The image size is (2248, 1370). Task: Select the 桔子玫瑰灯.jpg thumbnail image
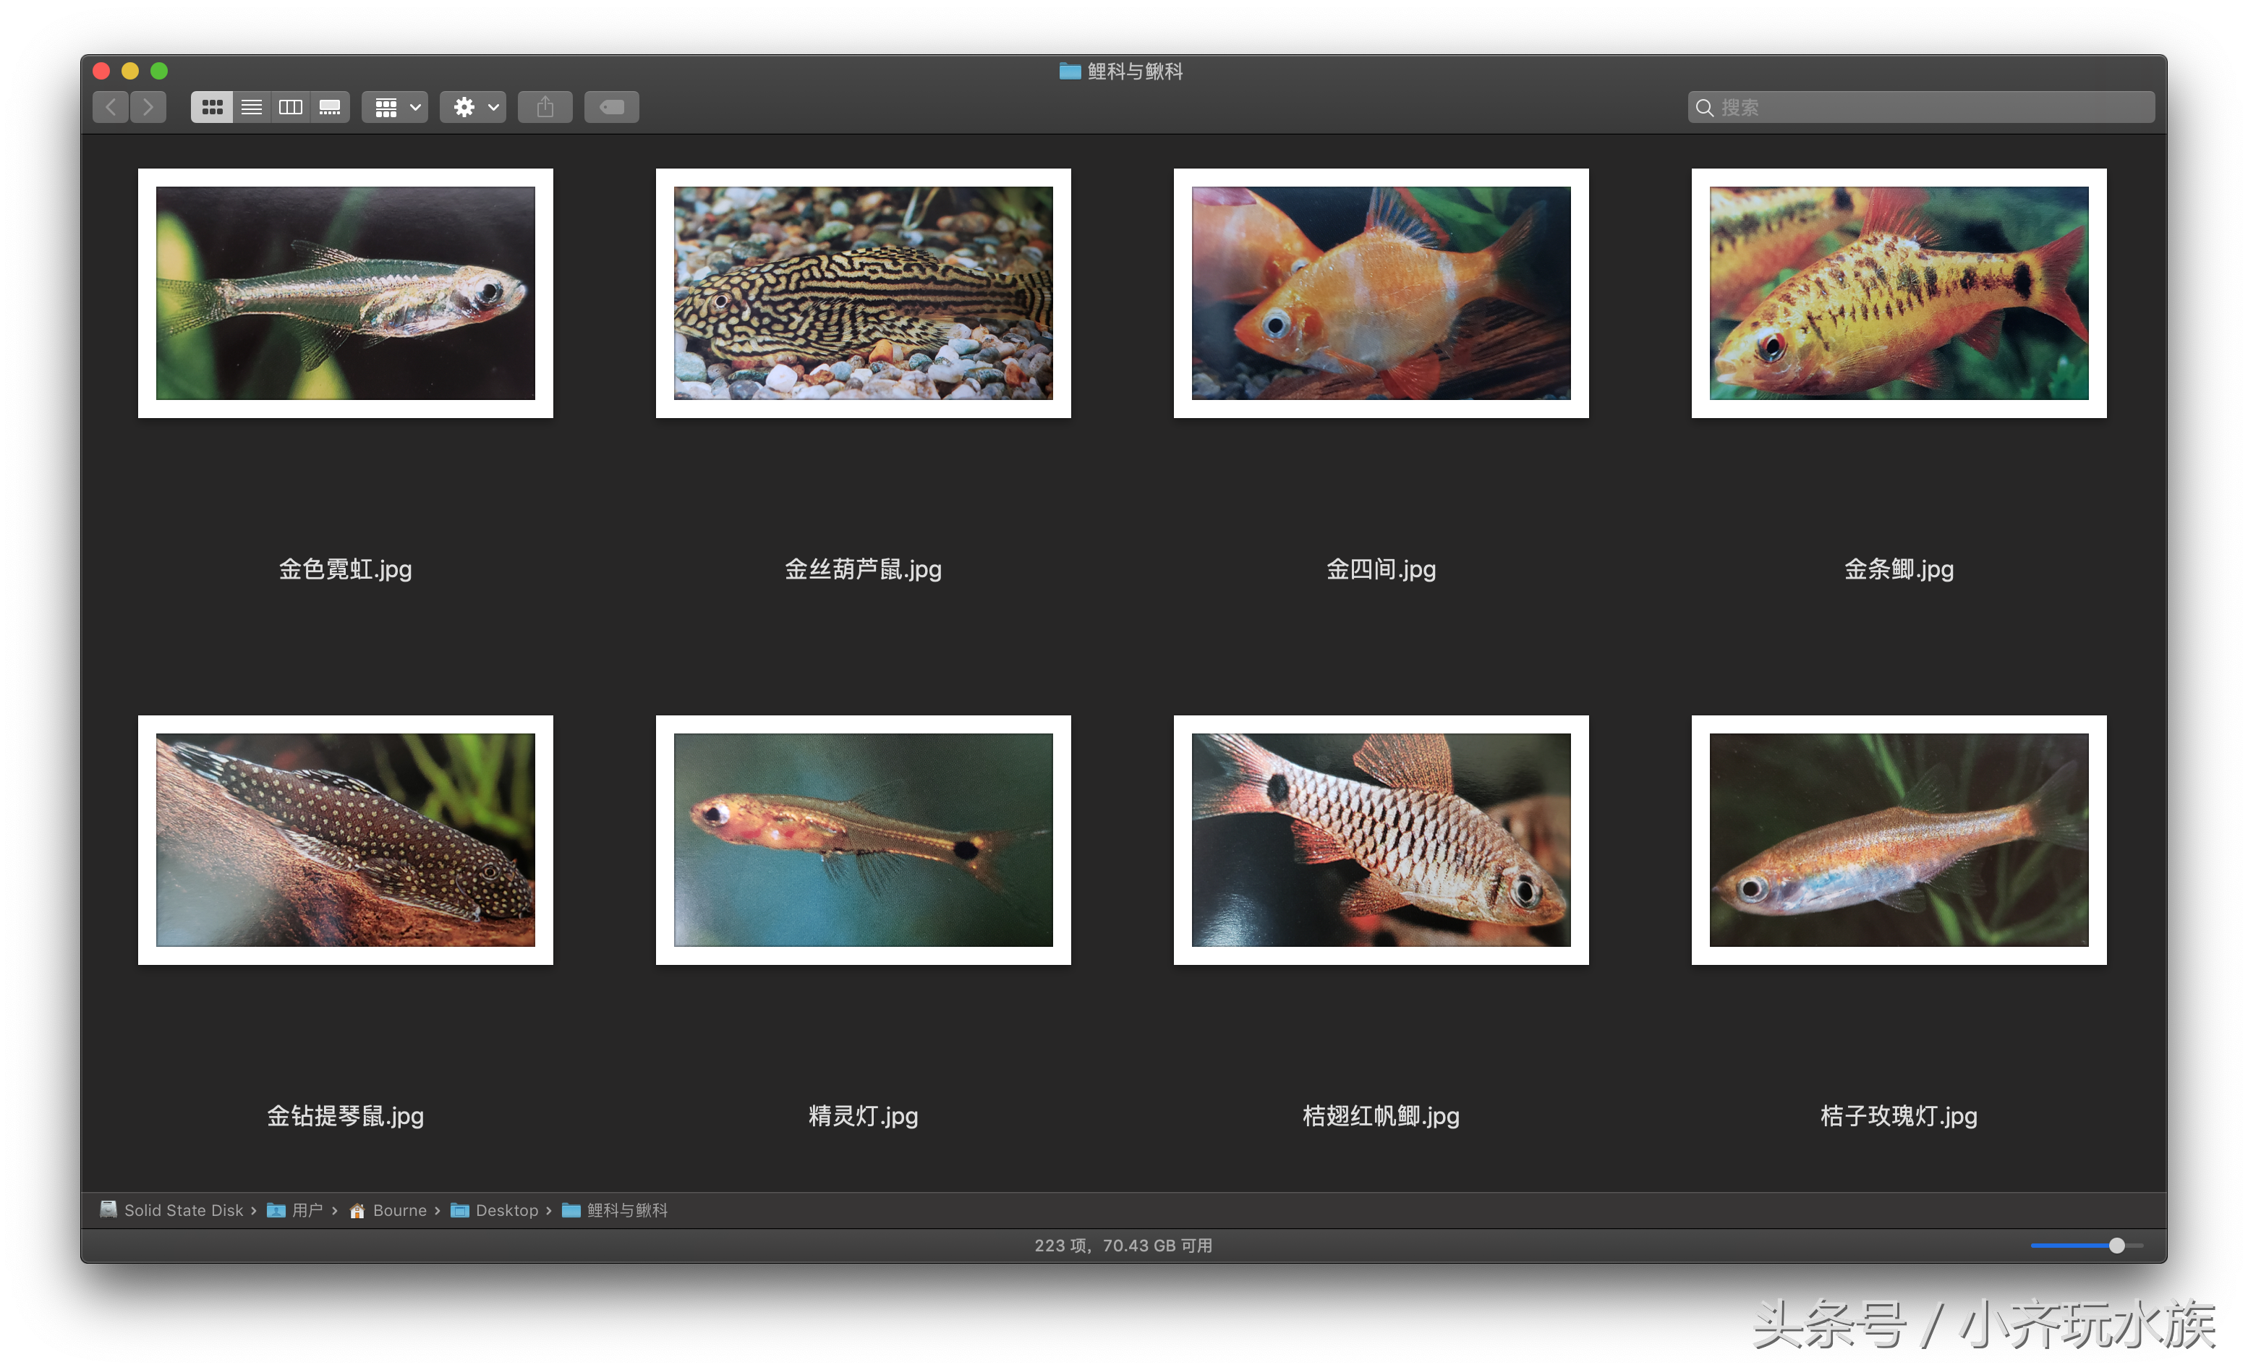1899,840
